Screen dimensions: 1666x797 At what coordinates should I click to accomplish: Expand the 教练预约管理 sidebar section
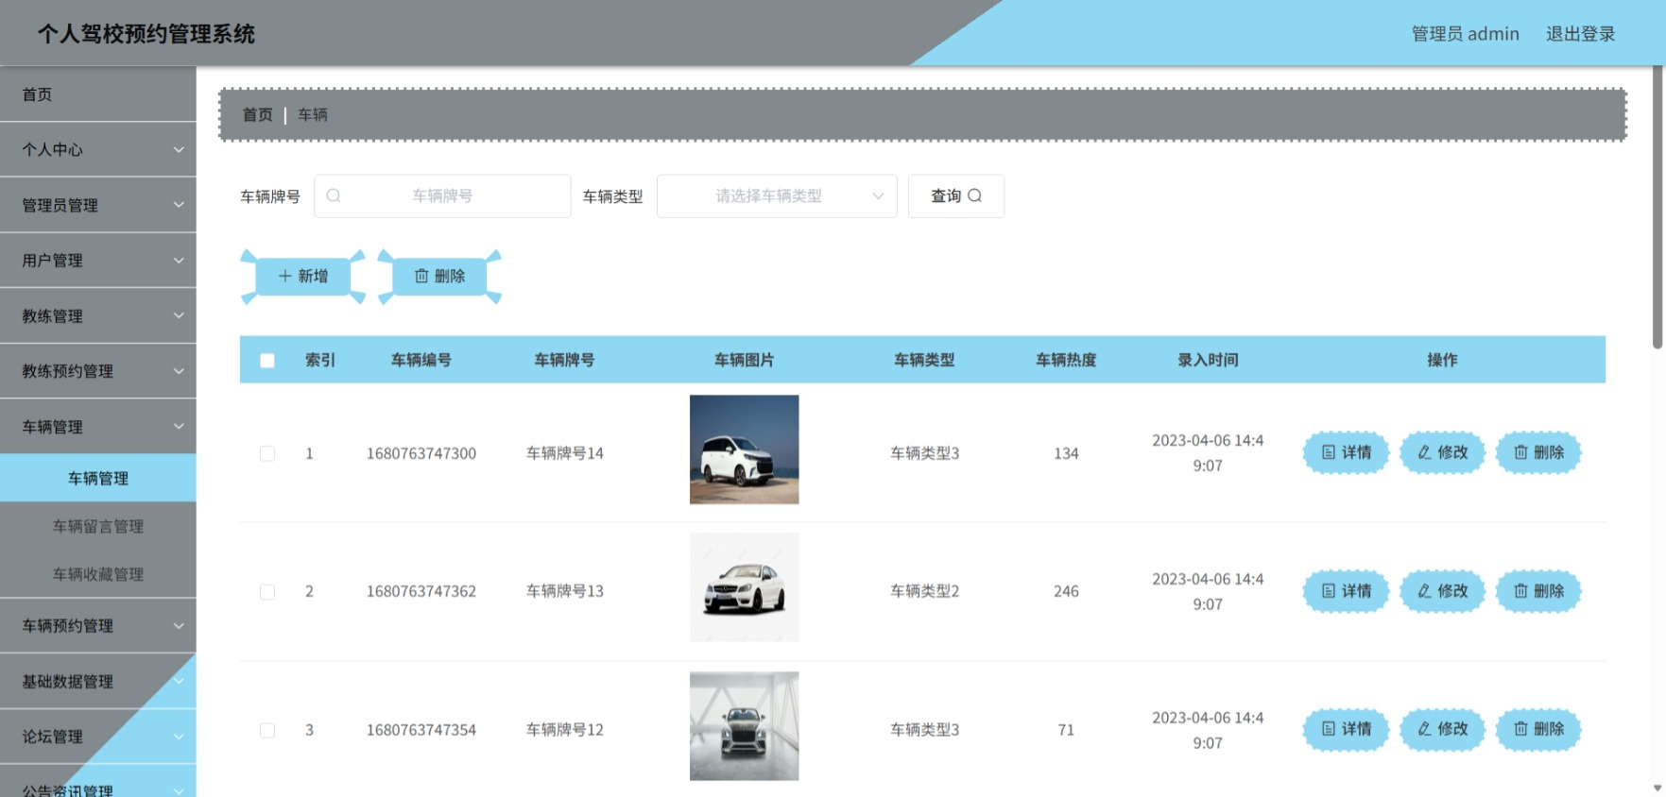tap(98, 371)
